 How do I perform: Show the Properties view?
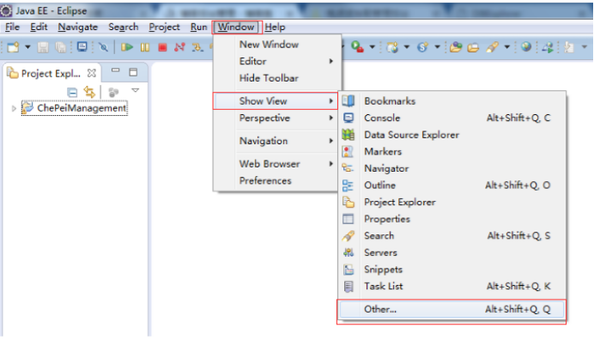[x=452, y=219]
